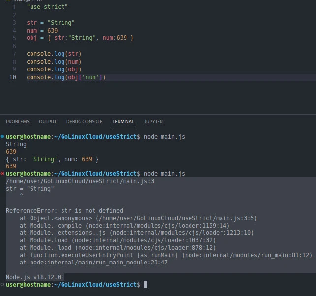Click the TERMINAL tab
Image resolution: width=316 pixels, height=296 pixels.
[x=123, y=122]
